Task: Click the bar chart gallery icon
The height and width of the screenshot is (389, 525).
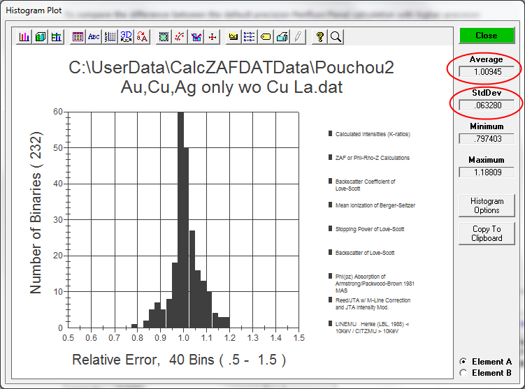Action: point(24,37)
